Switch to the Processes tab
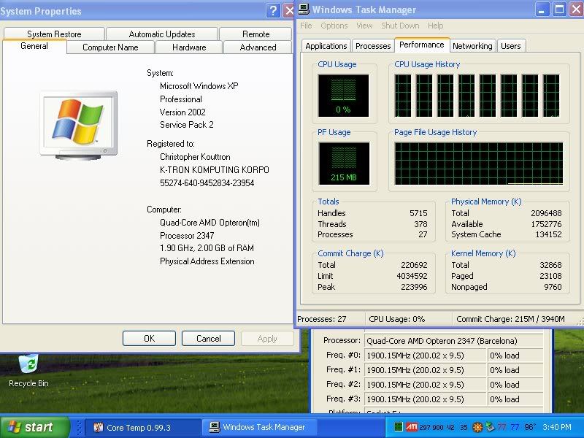584x438 pixels. tap(373, 46)
